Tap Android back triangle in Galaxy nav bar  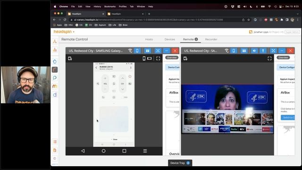[x=83, y=151]
